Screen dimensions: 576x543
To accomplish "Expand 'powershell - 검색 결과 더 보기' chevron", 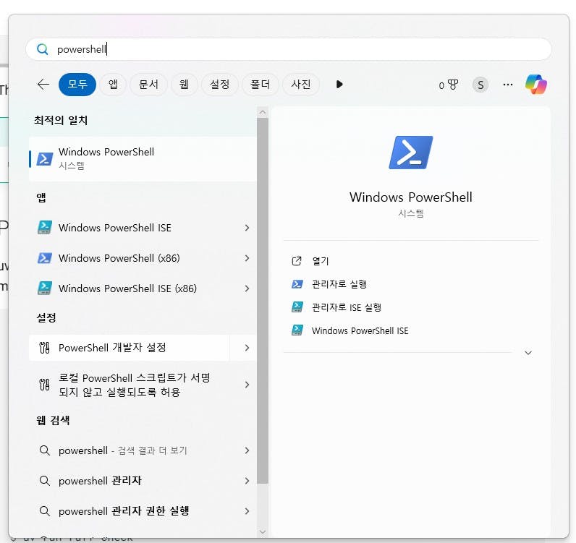I will point(247,450).
